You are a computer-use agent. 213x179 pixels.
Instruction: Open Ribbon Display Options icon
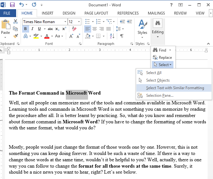point(180,5)
